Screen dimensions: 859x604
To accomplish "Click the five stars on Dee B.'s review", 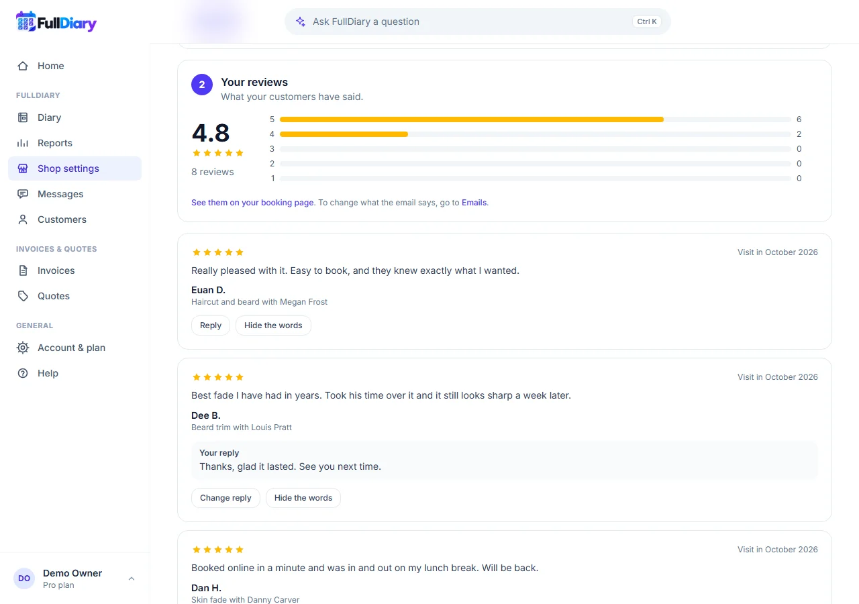I will pos(218,377).
